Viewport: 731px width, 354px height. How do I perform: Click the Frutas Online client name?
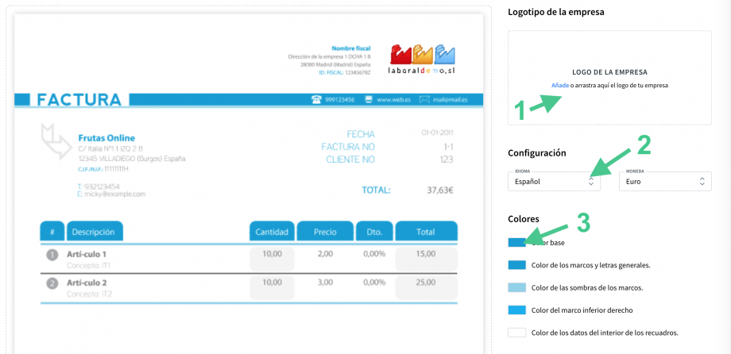[x=106, y=138]
